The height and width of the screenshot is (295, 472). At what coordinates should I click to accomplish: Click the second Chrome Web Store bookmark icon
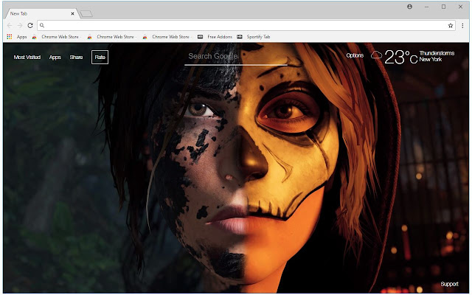click(90, 37)
